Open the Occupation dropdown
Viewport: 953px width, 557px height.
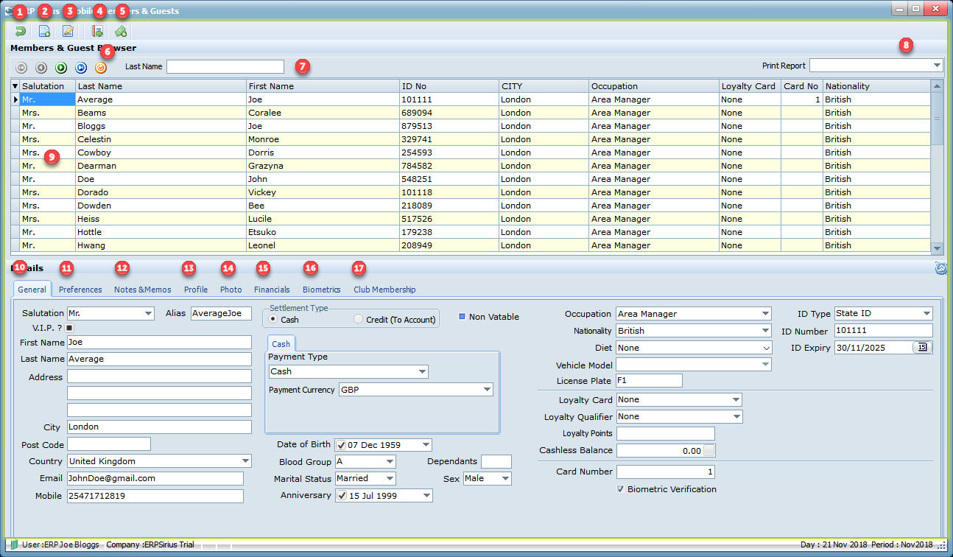click(765, 314)
